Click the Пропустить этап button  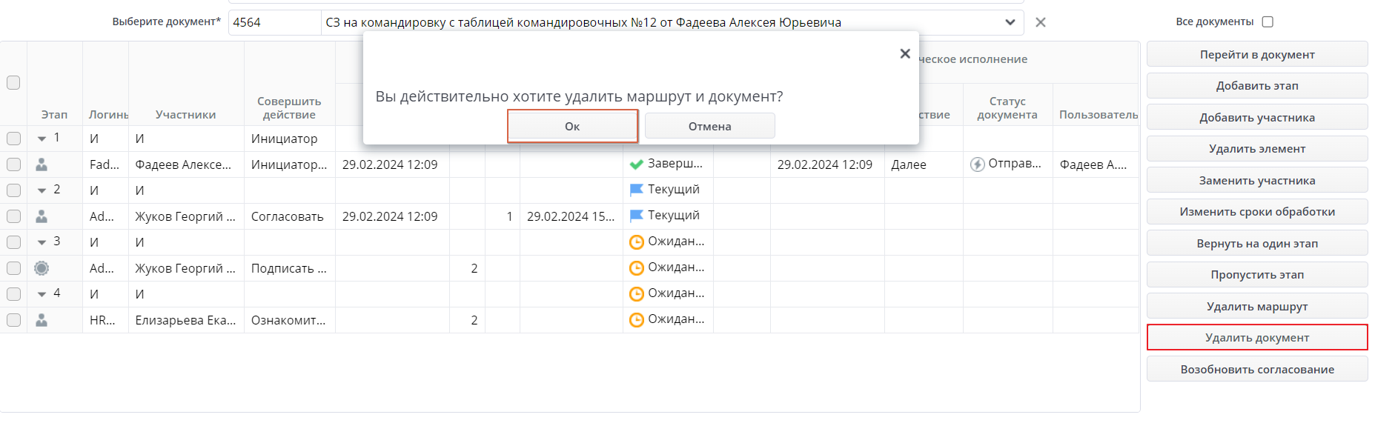[x=1257, y=275]
